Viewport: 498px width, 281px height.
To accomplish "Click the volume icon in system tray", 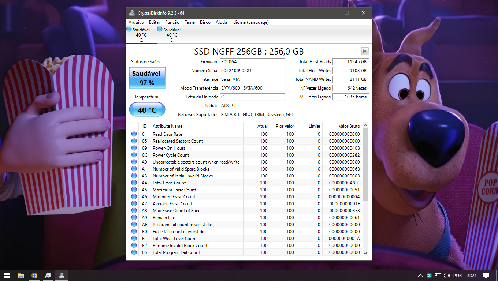I will pos(446,276).
